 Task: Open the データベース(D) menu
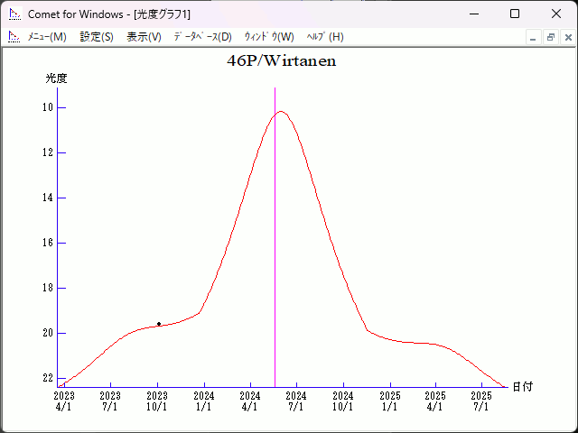coord(202,37)
